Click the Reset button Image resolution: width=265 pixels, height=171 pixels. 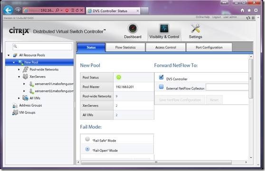(214, 100)
